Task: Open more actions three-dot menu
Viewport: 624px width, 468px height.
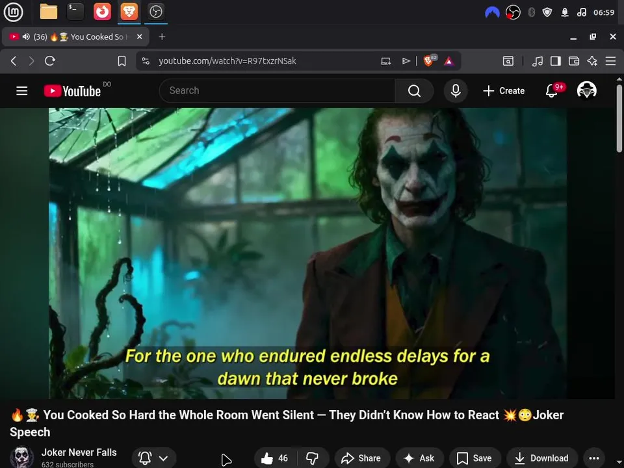Action: point(594,458)
